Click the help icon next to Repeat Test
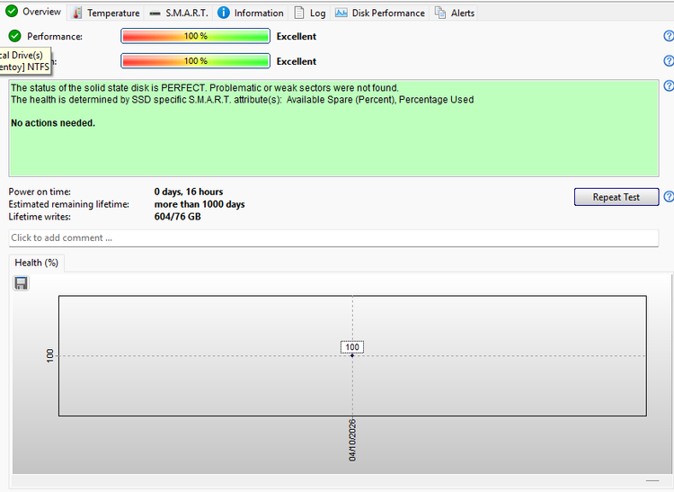Screen dimensions: 674x492 click(x=669, y=197)
